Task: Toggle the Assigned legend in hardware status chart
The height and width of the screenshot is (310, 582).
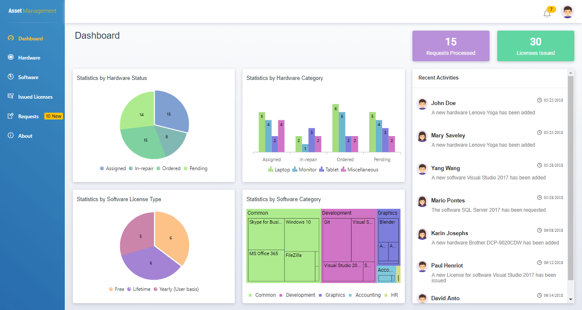Action: coord(113,168)
